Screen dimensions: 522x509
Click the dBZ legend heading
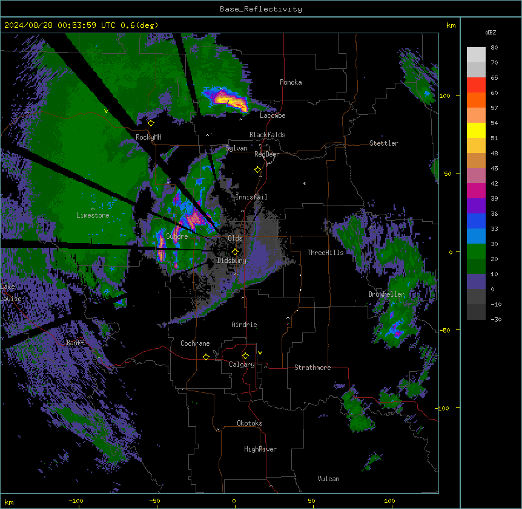491,32
